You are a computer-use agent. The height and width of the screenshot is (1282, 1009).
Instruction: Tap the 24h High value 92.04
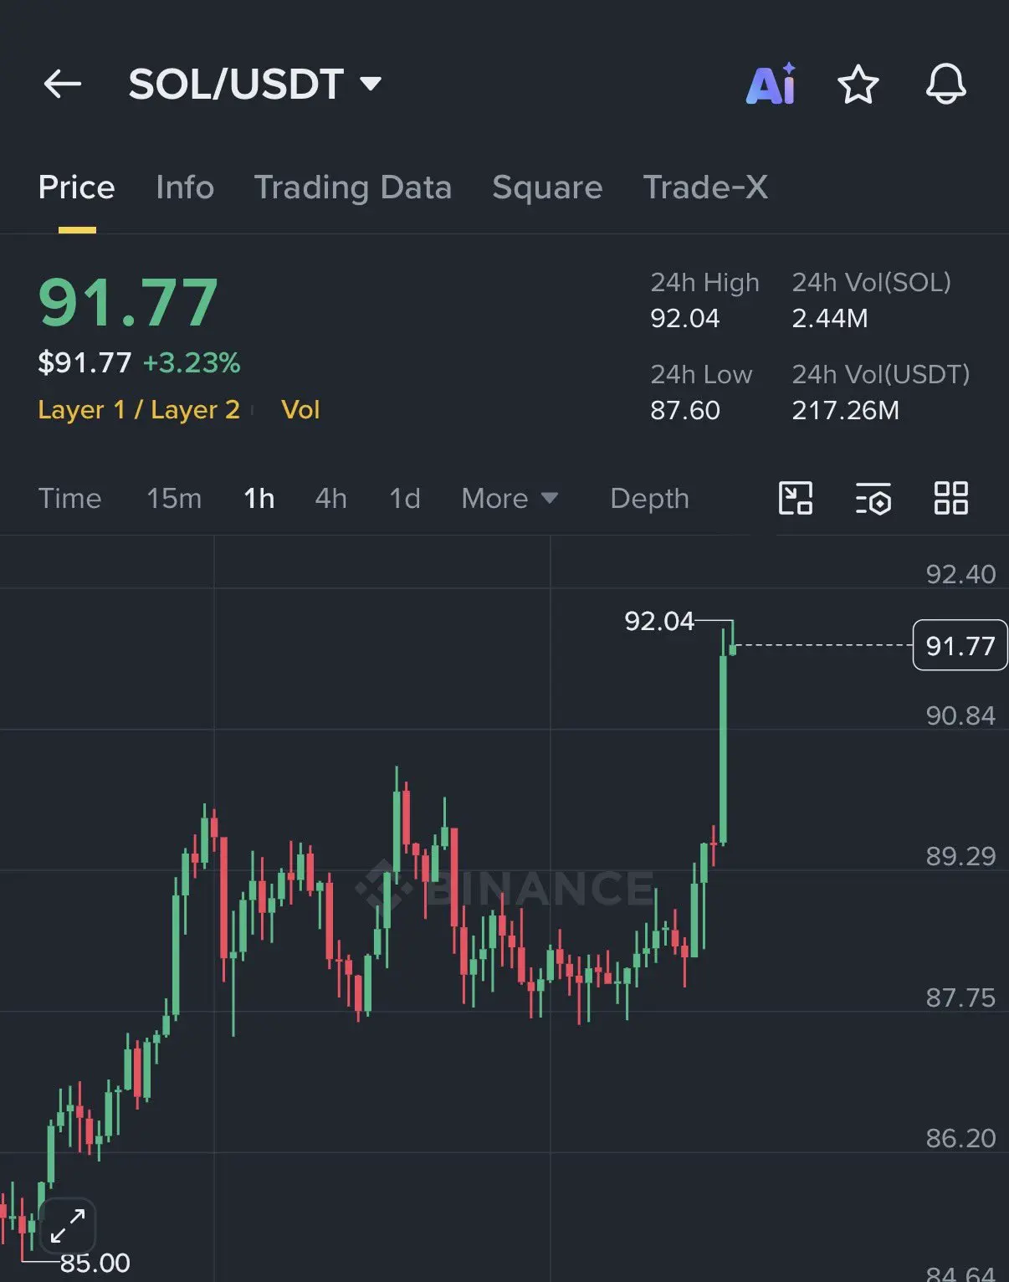click(x=685, y=319)
